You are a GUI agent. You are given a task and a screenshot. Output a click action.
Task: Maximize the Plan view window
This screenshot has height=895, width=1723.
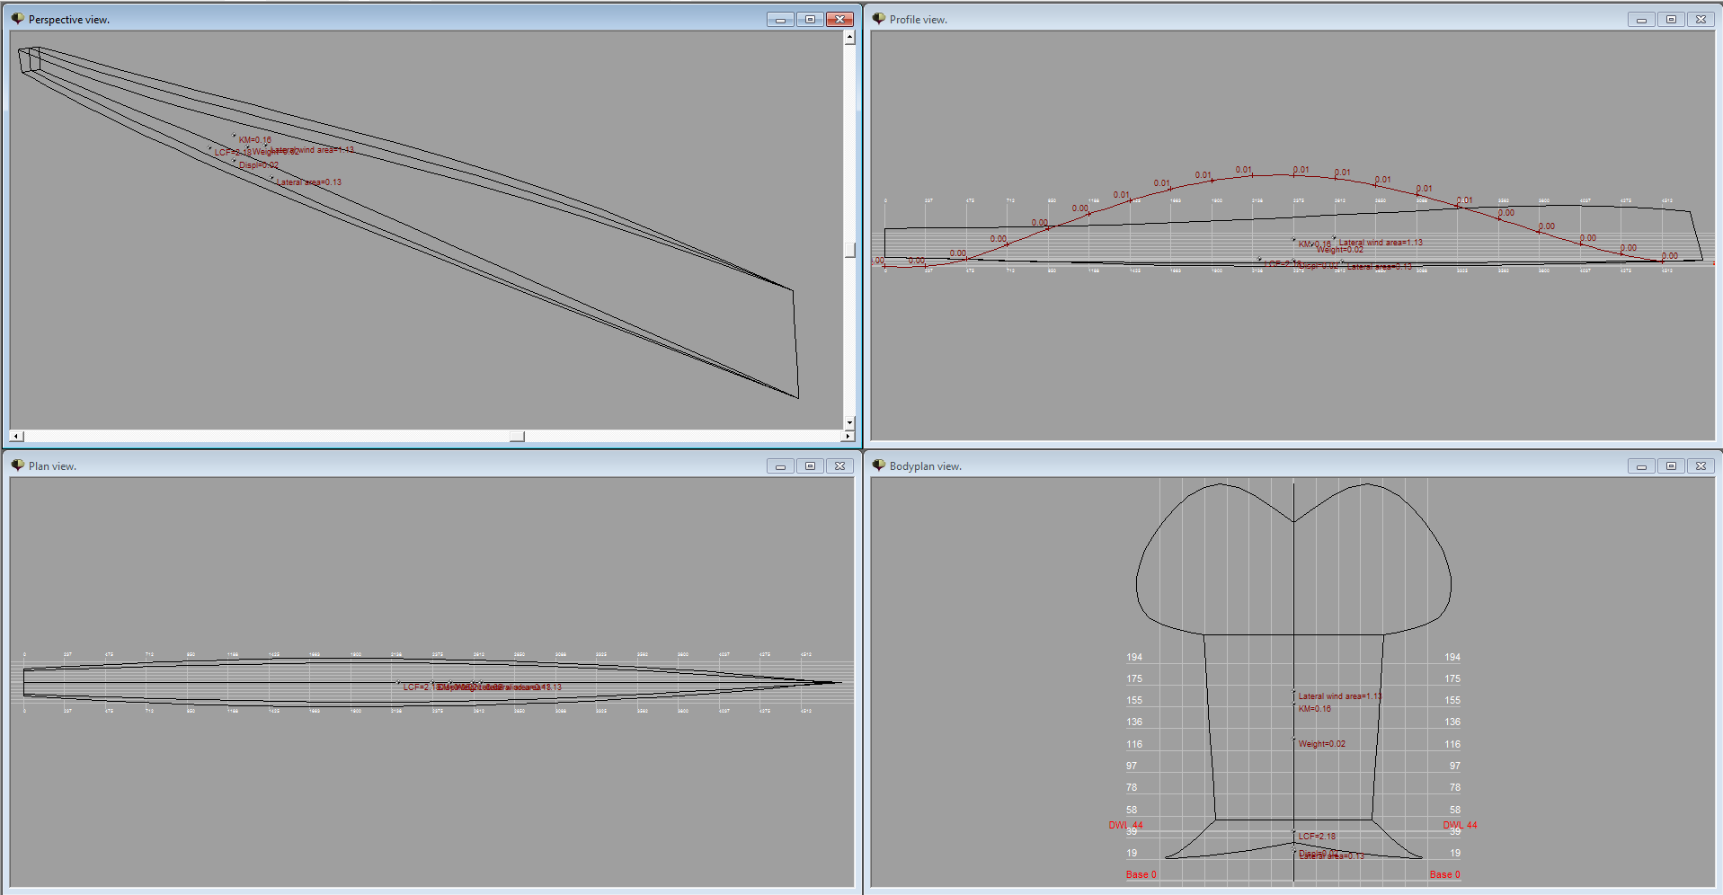pos(810,465)
